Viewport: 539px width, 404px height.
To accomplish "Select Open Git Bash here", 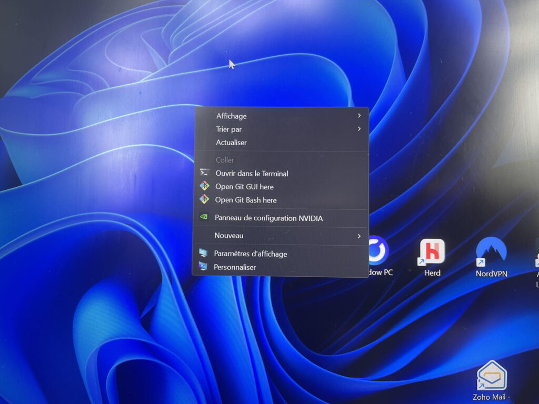I will [x=245, y=200].
